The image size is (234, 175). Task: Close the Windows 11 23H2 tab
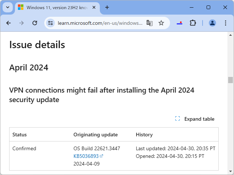[x=94, y=7]
